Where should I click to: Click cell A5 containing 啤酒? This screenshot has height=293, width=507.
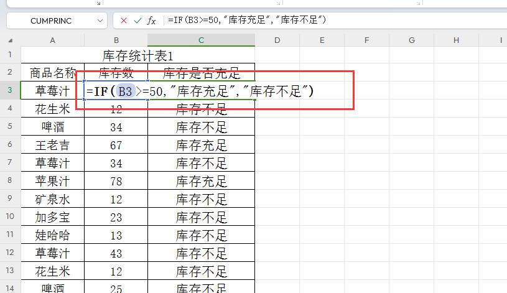[53, 127]
